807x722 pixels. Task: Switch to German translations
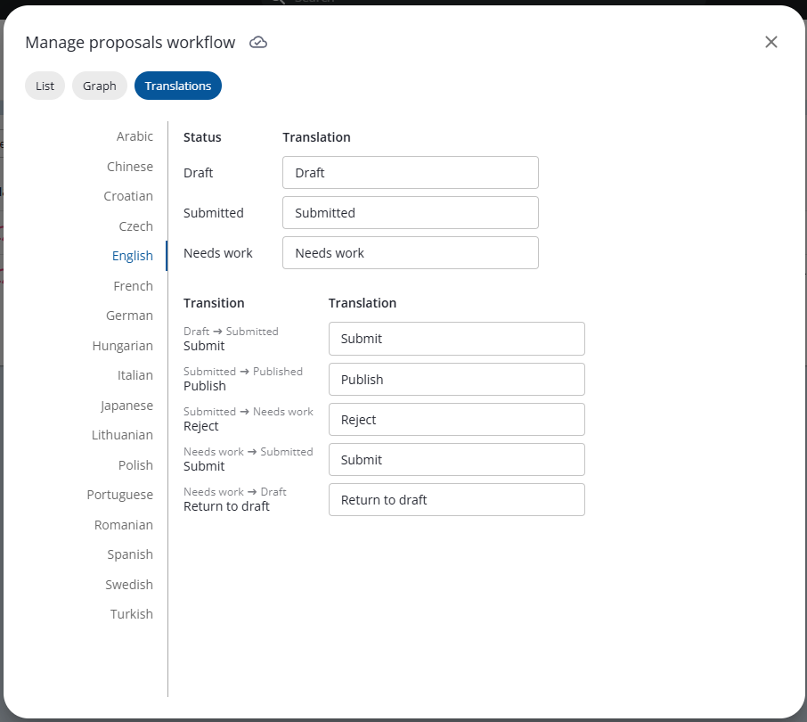[x=129, y=316]
